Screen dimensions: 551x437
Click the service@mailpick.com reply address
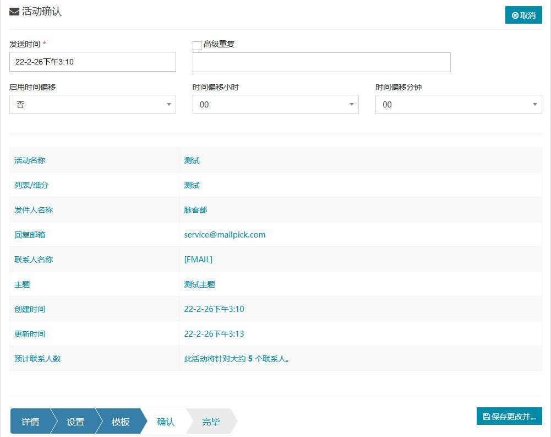click(225, 235)
